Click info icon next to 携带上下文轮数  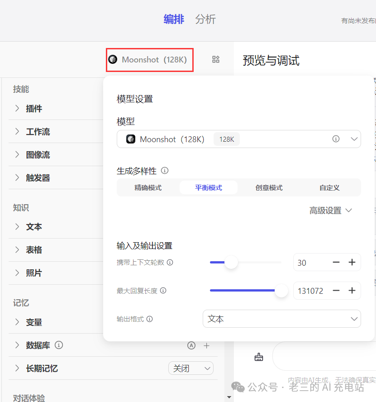click(170, 262)
